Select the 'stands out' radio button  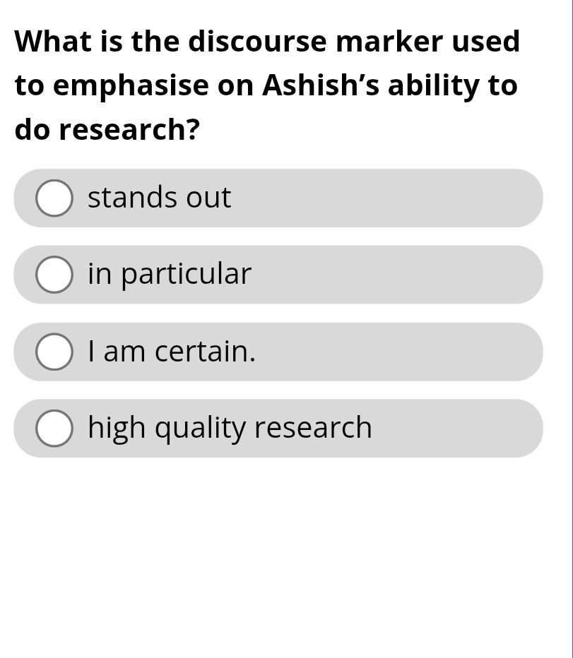(54, 198)
